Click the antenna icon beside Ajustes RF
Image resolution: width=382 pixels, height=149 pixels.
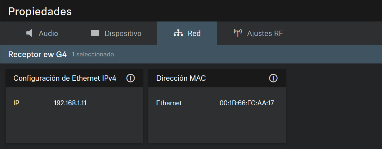tap(238, 33)
